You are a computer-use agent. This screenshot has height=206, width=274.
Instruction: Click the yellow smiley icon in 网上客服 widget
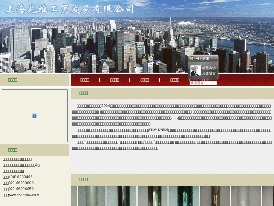(x=192, y=58)
